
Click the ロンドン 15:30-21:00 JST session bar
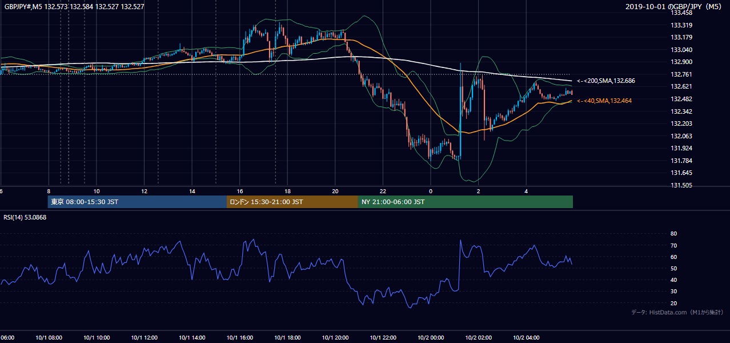pyautogui.click(x=292, y=202)
